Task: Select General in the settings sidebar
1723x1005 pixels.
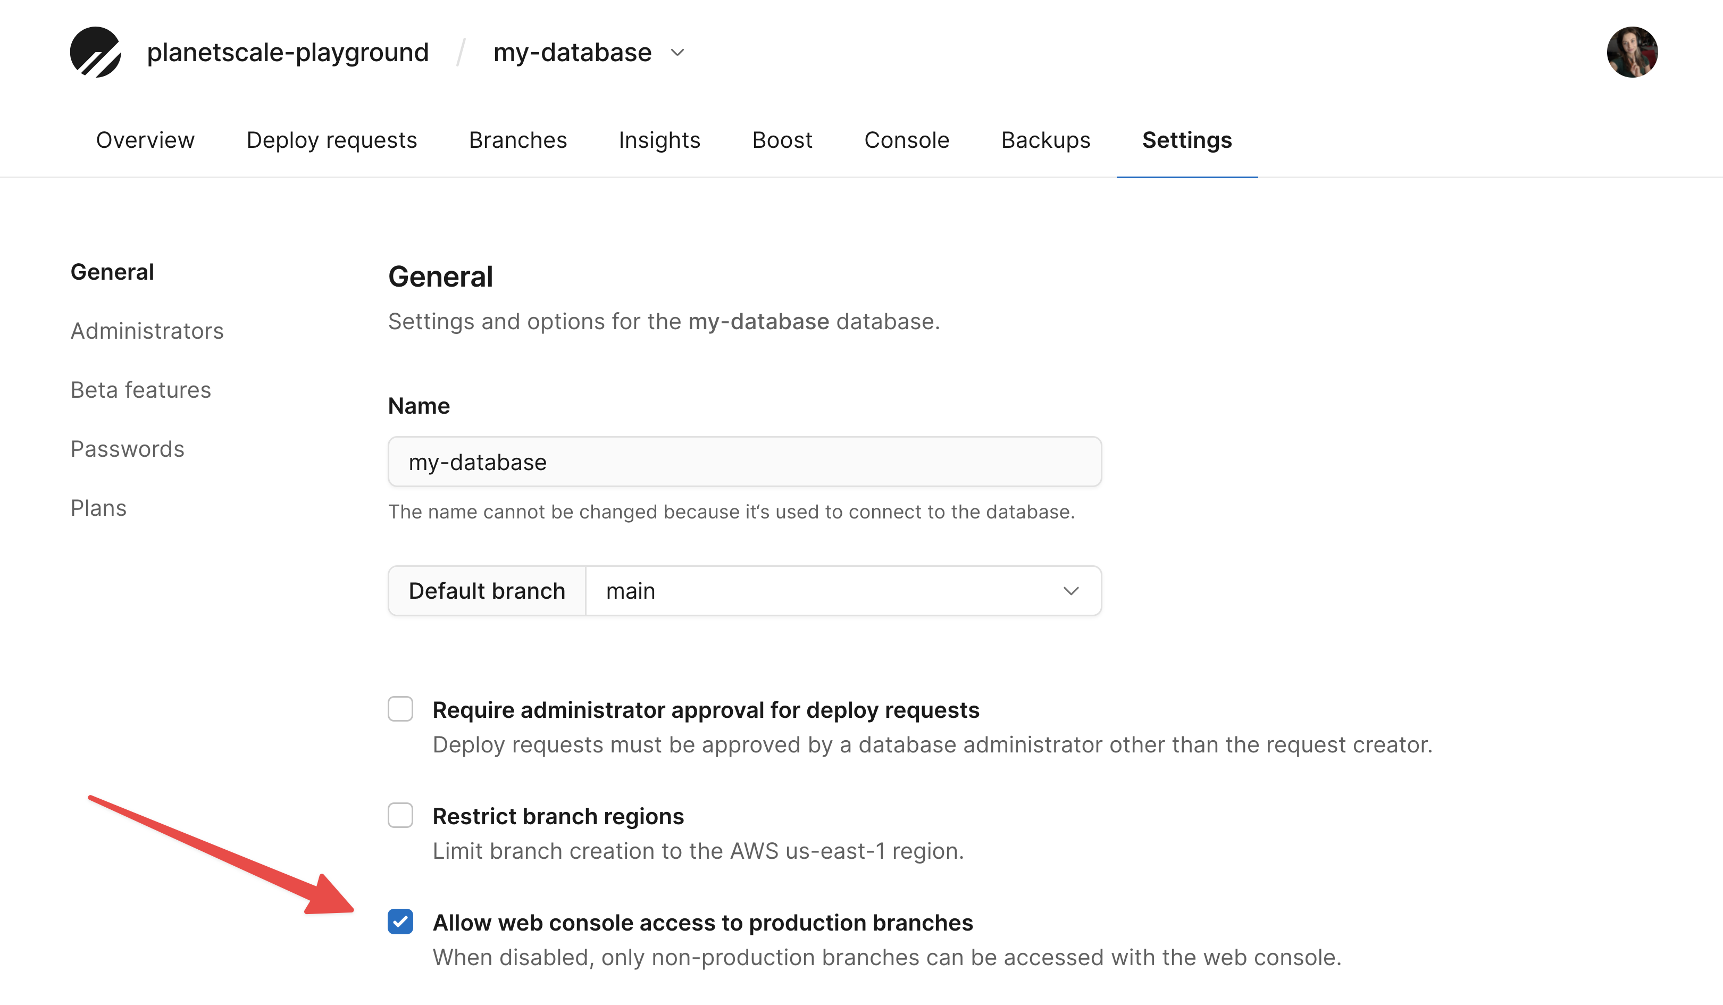Action: pos(112,271)
